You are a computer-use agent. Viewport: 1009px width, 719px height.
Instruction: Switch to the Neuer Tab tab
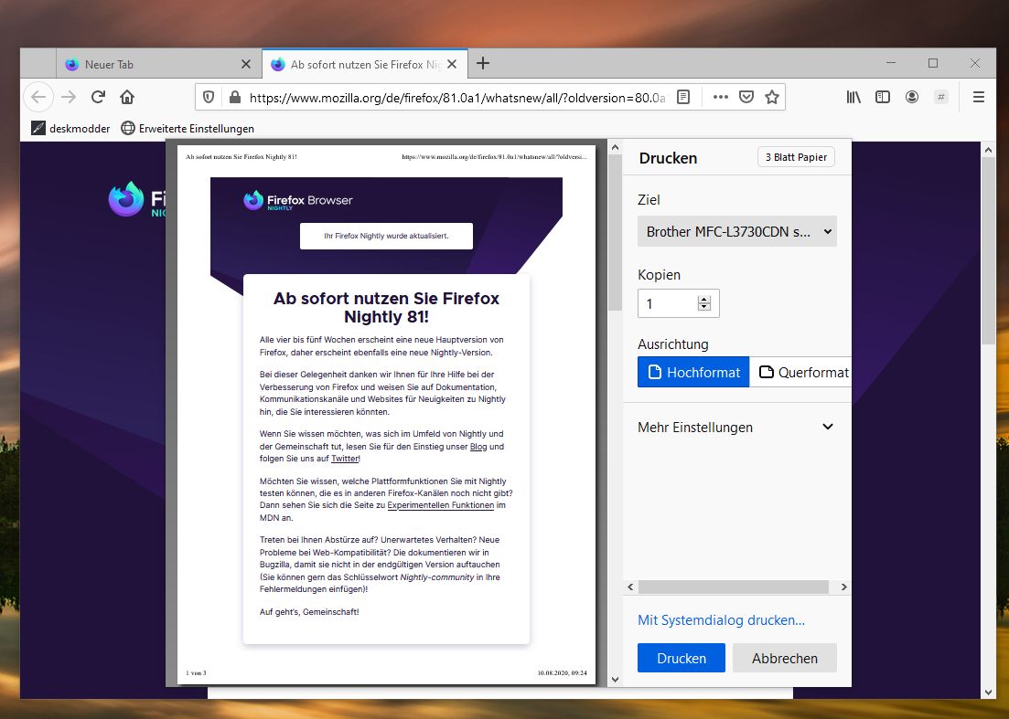coord(159,64)
